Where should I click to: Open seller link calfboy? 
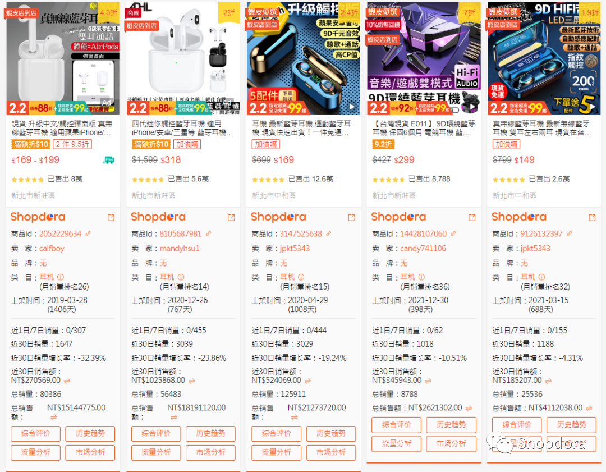(52, 249)
